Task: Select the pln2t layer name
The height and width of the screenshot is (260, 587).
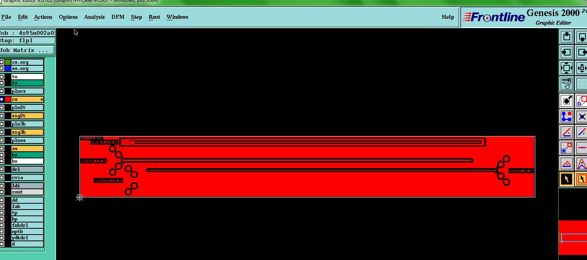Action: pos(27,108)
